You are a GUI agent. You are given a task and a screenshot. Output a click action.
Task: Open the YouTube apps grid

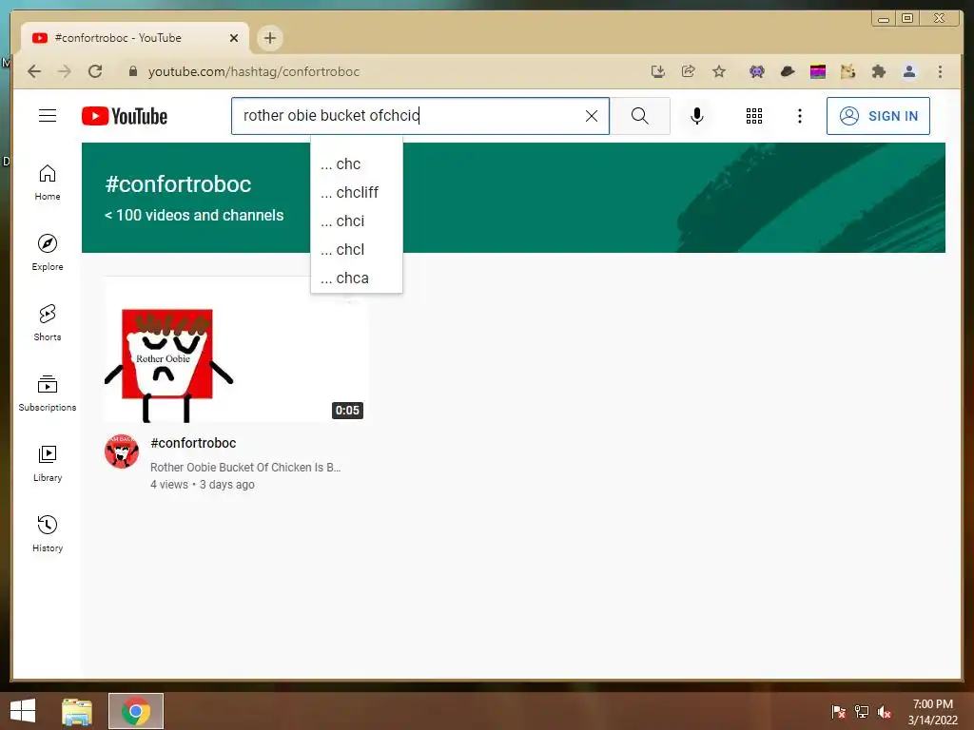coord(754,115)
